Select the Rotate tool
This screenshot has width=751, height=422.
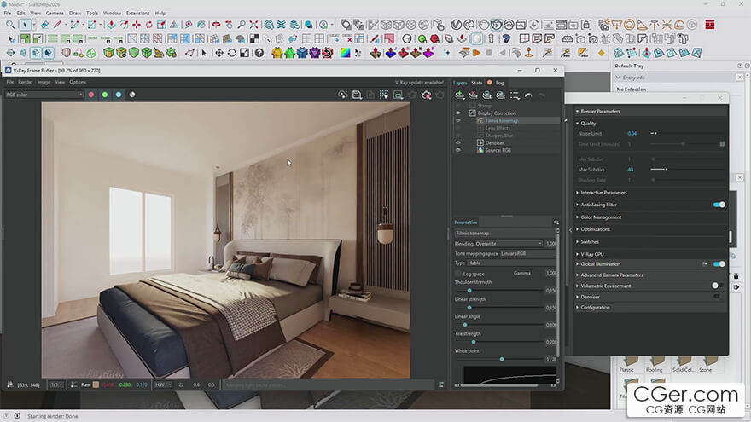[149, 25]
